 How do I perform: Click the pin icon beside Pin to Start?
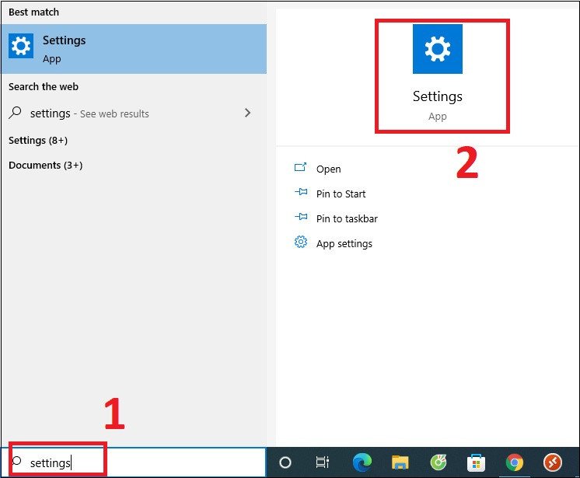pos(300,194)
